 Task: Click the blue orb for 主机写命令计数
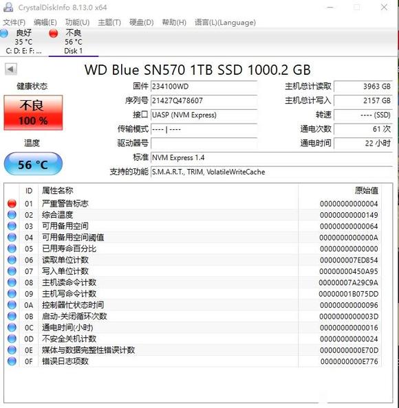coord(12,294)
